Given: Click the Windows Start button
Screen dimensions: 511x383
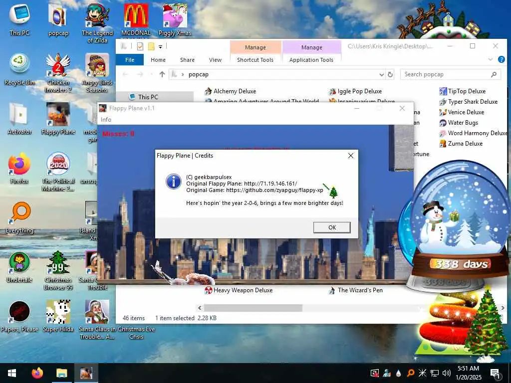Looking at the screenshot, I should click(12, 373).
